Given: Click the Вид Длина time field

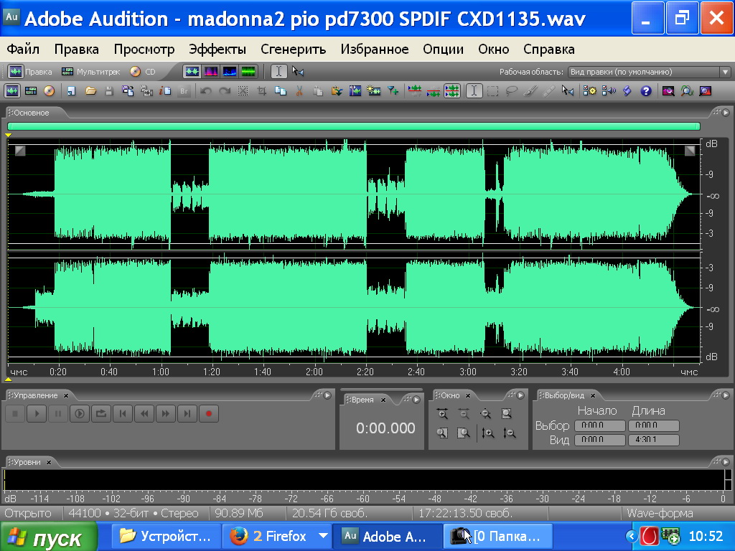Looking at the screenshot, I should pyautogui.click(x=653, y=440).
